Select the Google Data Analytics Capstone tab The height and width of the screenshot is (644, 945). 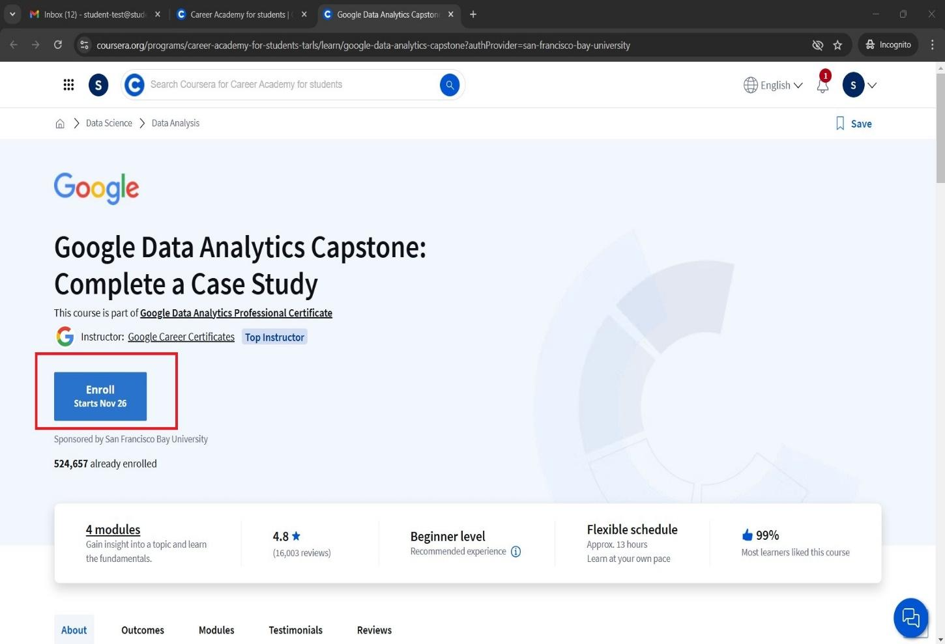coord(388,14)
